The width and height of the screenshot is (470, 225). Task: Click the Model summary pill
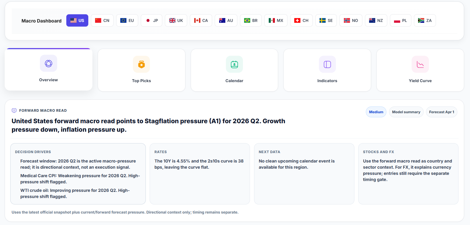pos(406,112)
